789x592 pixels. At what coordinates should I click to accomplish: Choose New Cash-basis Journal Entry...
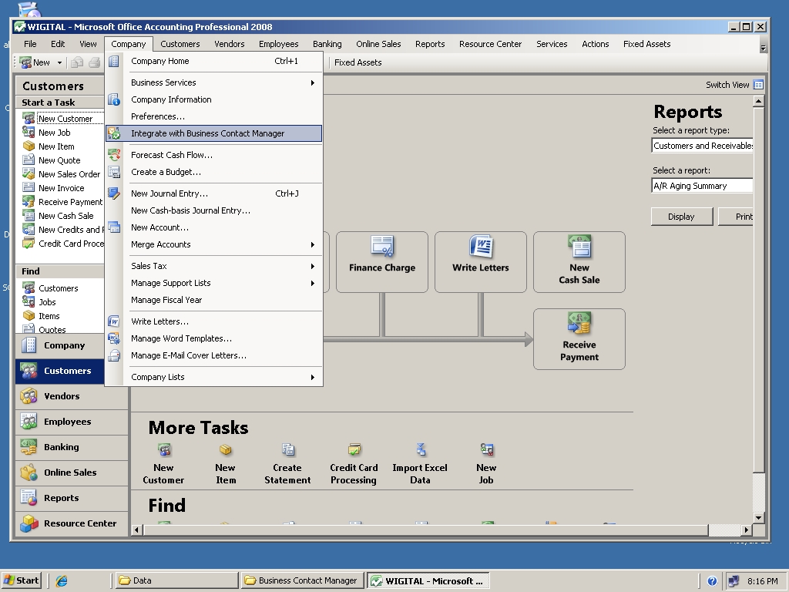pyautogui.click(x=214, y=210)
